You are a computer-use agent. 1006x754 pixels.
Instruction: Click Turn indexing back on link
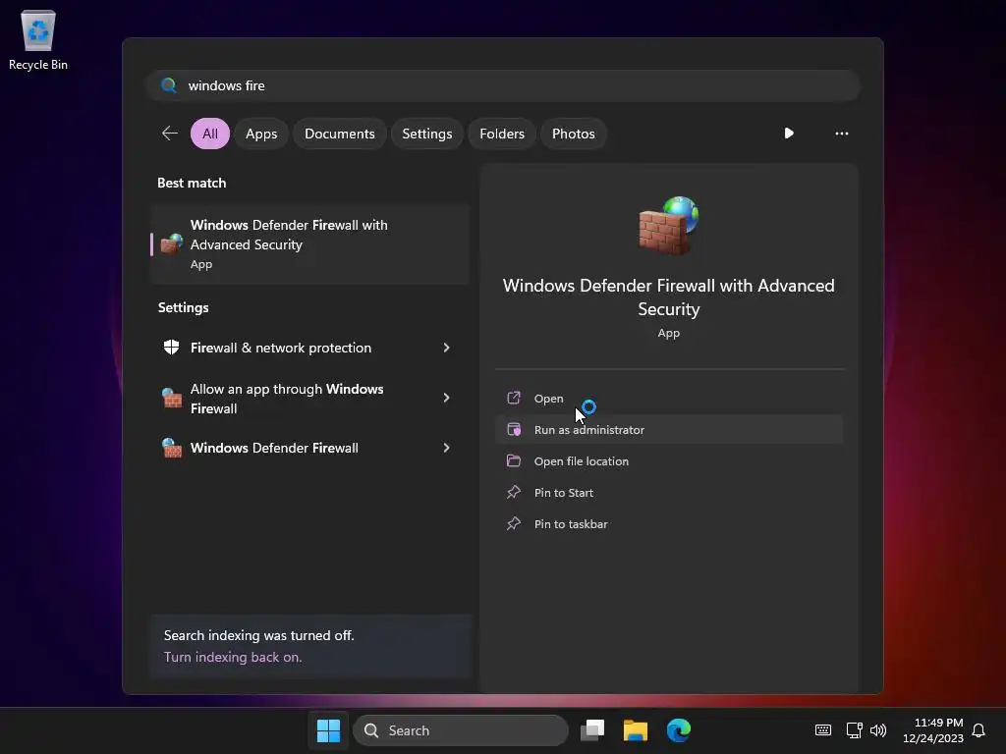(232, 657)
